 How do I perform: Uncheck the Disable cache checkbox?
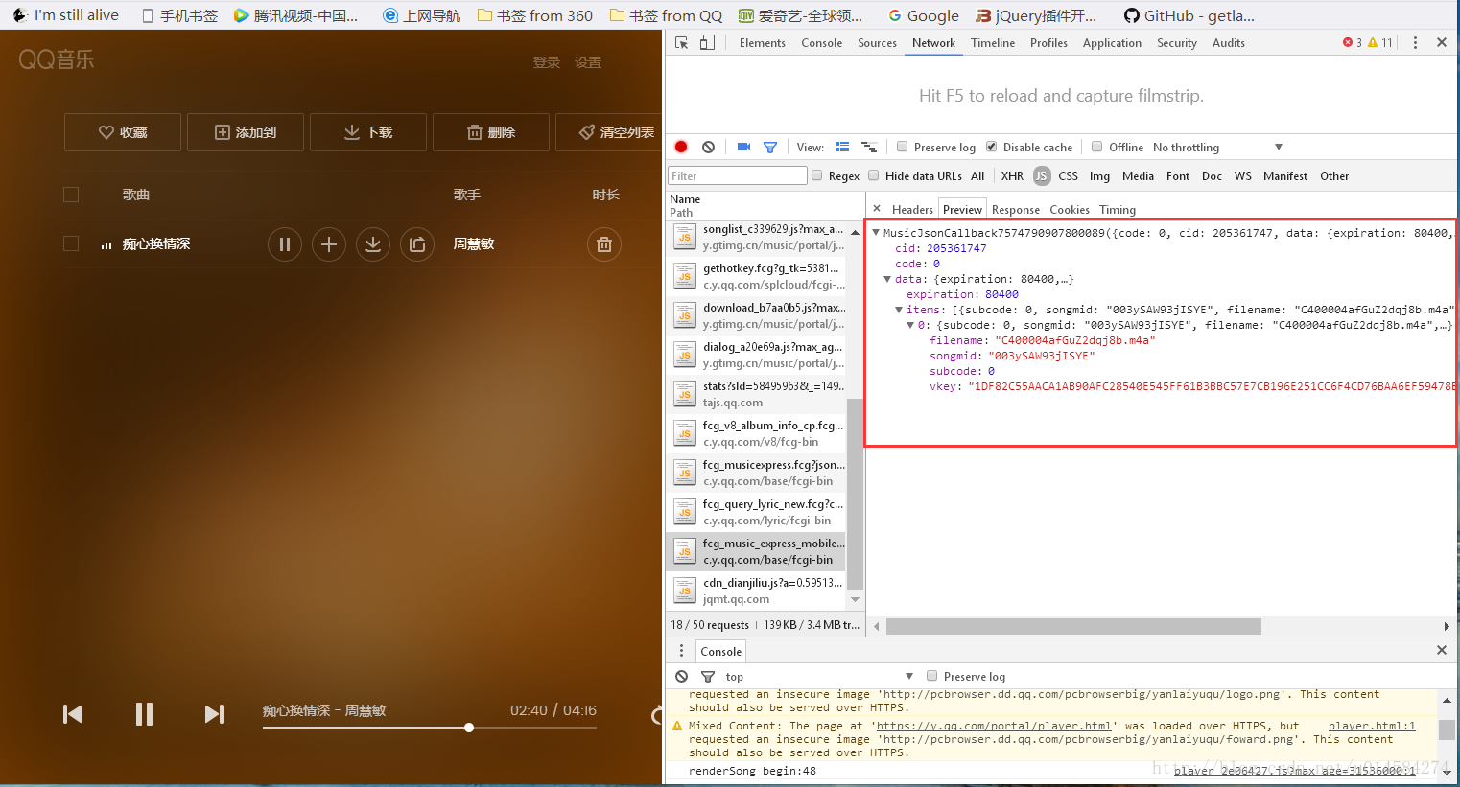[991, 147]
